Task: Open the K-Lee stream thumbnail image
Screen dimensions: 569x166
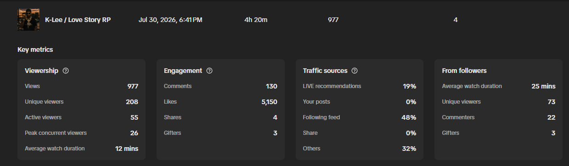Action: point(28,20)
